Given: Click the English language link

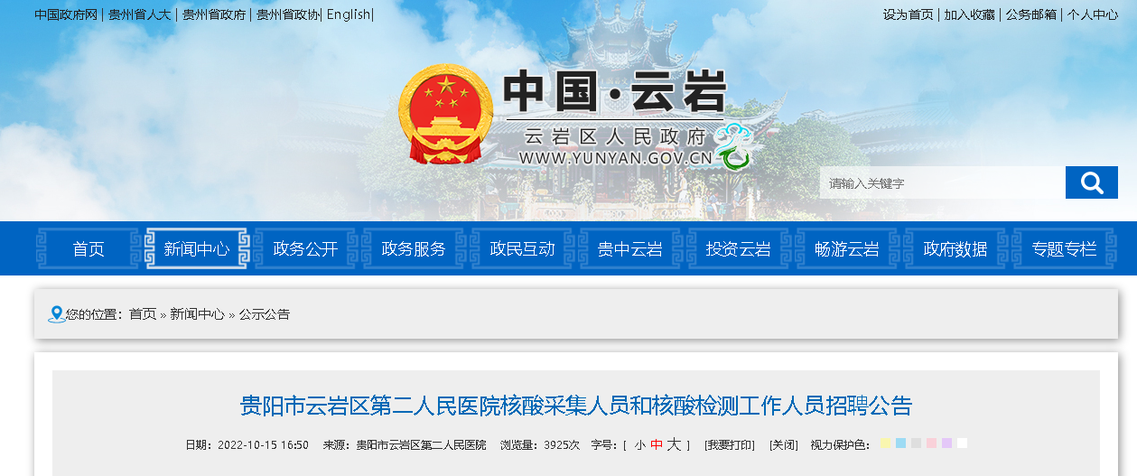Looking at the screenshot, I should pyautogui.click(x=349, y=14).
